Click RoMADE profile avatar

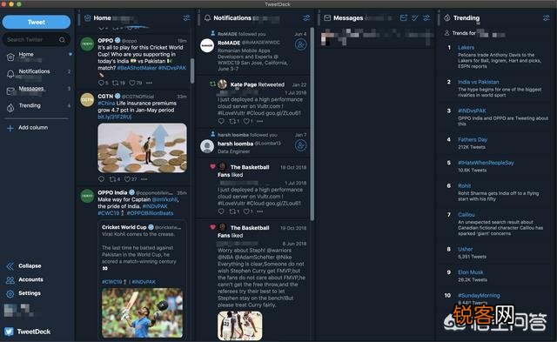[207, 46]
